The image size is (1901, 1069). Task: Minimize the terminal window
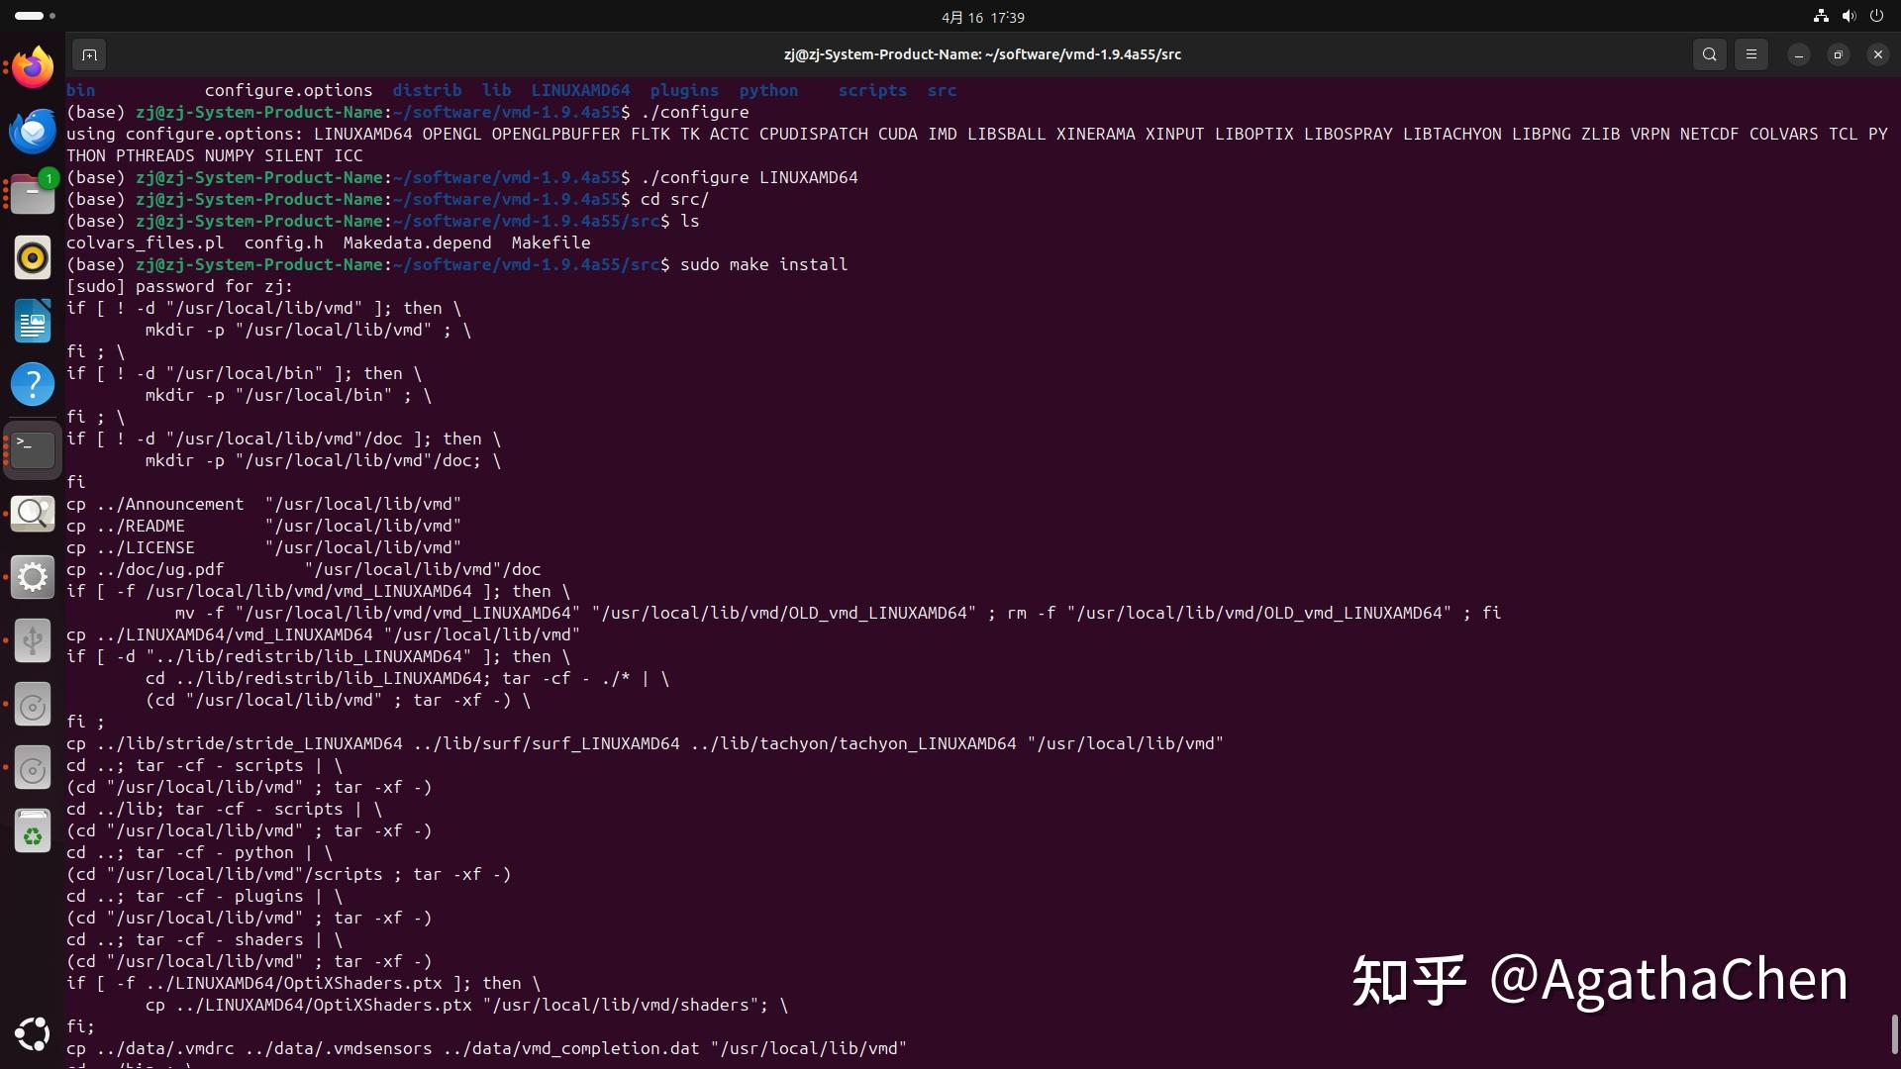tap(1798, 54)
